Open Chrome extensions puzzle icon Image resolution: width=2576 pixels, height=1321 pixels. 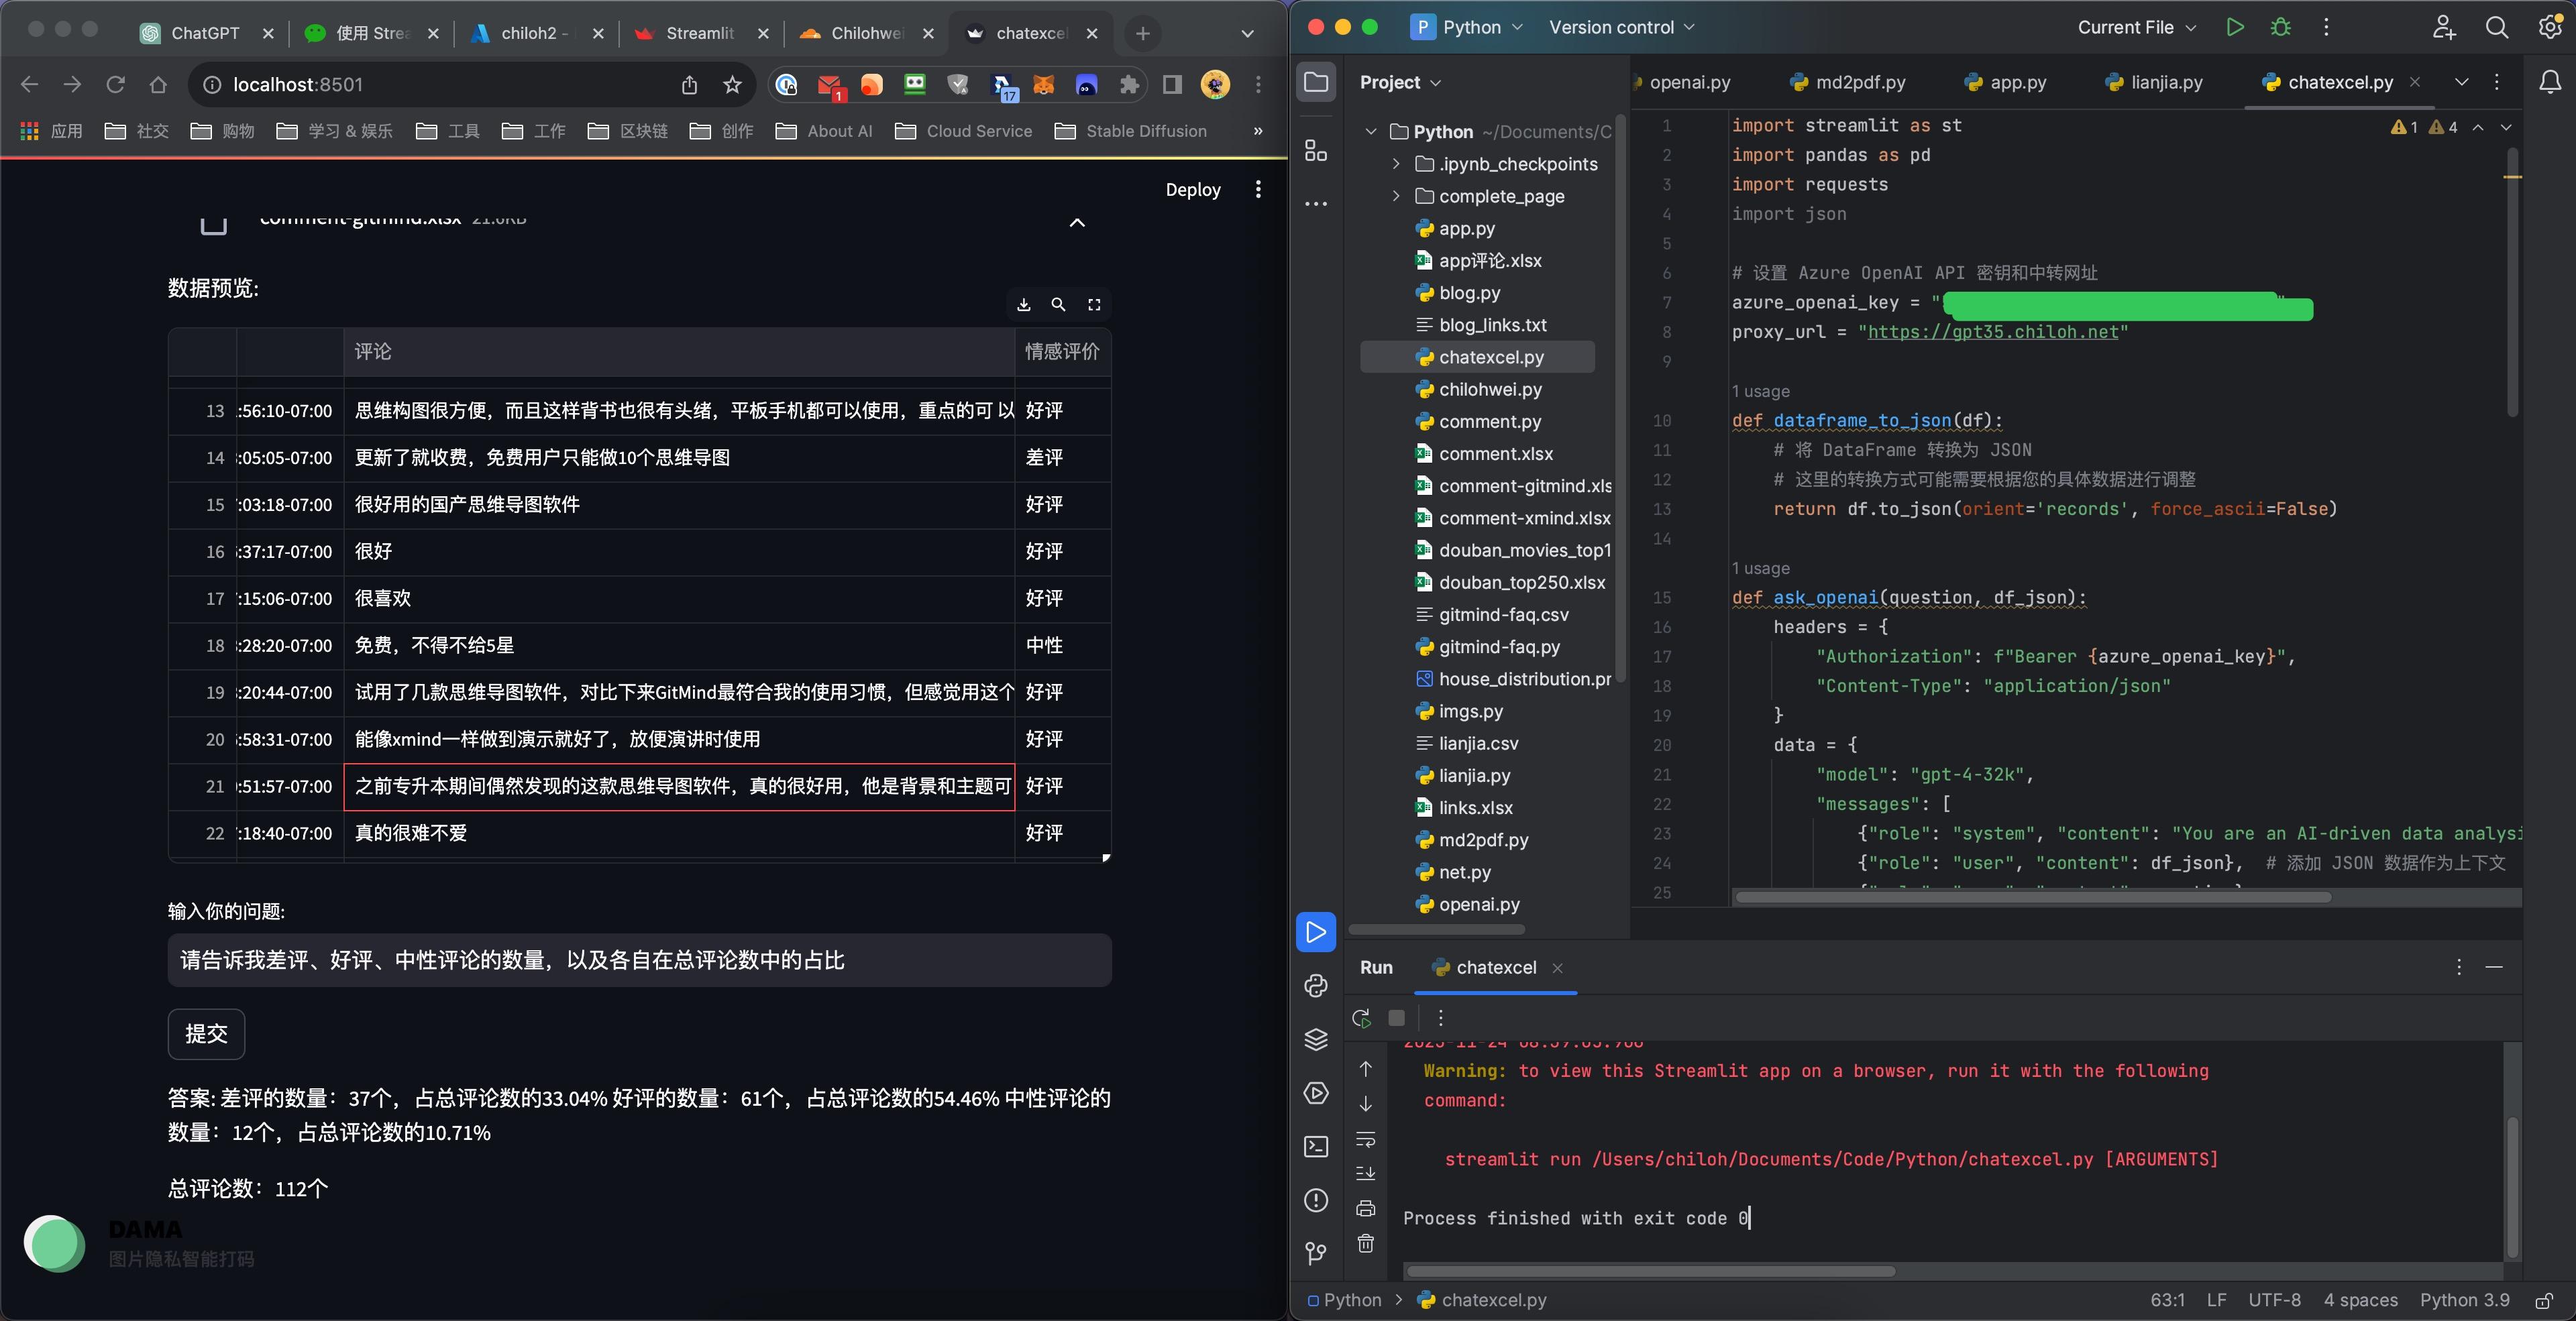pos(1130,85)
